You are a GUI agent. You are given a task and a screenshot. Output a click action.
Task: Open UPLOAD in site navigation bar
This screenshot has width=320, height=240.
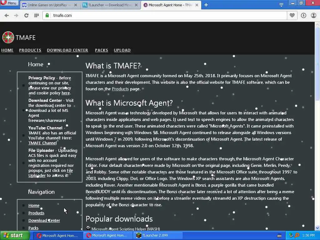pos(122,50)
